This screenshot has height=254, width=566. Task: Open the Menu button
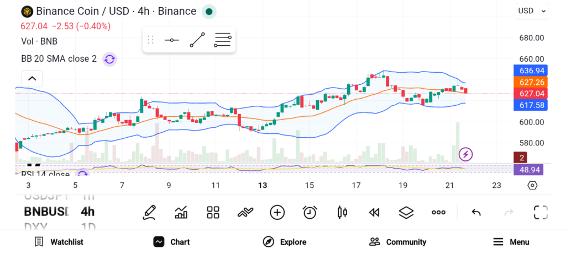point(511,242)
